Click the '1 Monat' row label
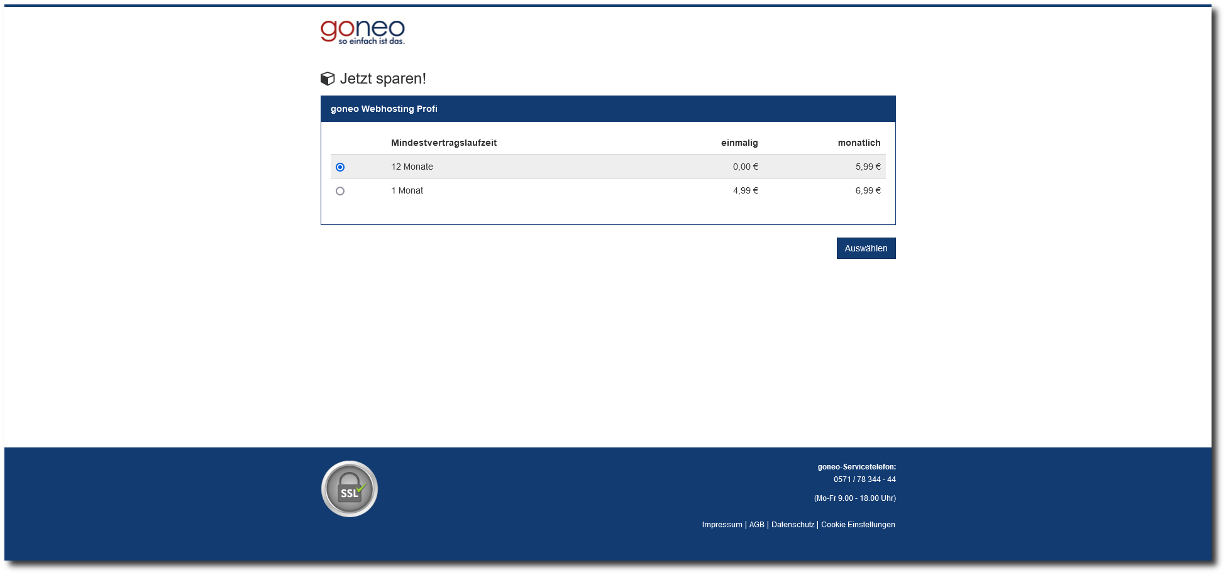1226x575 pixels. [407, 190]
